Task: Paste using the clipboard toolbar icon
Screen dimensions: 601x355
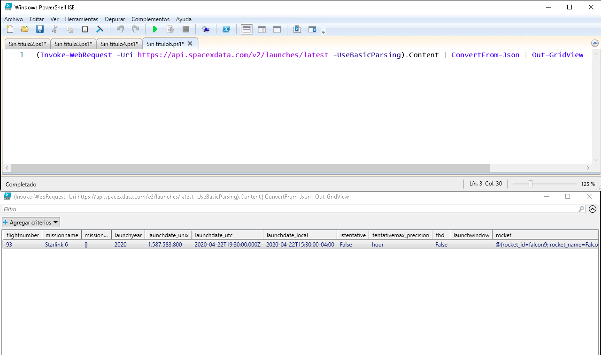Action: tap(85, 30)
